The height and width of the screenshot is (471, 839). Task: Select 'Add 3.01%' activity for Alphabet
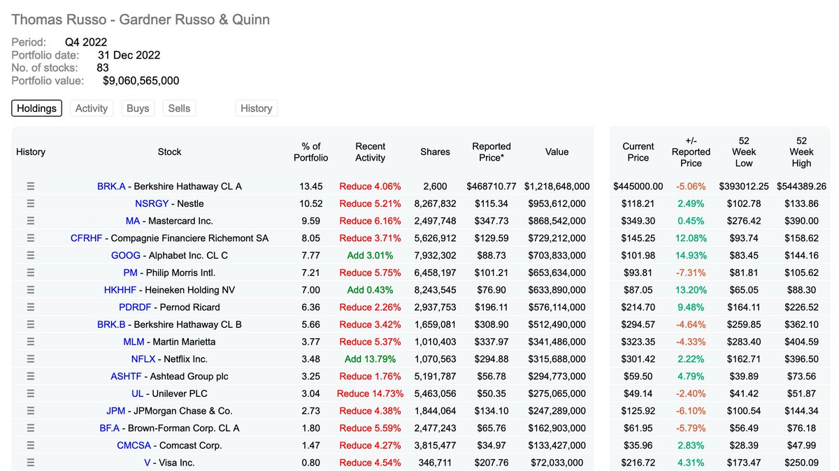[370, 256]
